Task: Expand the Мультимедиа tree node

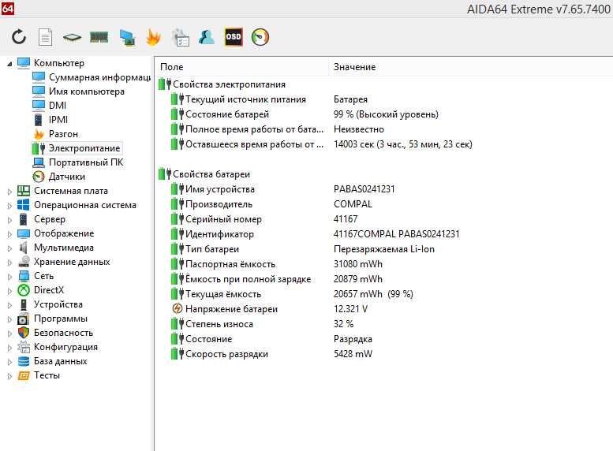Action: 9,248
